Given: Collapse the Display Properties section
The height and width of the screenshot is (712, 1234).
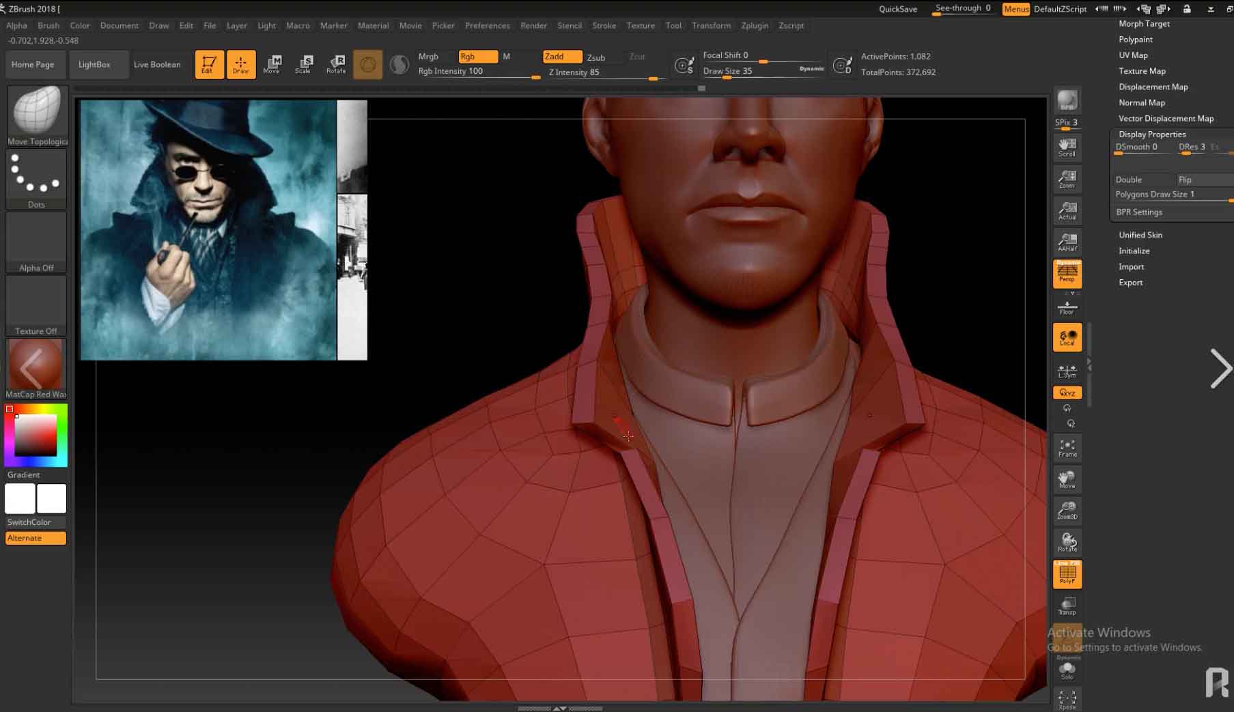Looking at the screenshot, I should [1152, 134].
